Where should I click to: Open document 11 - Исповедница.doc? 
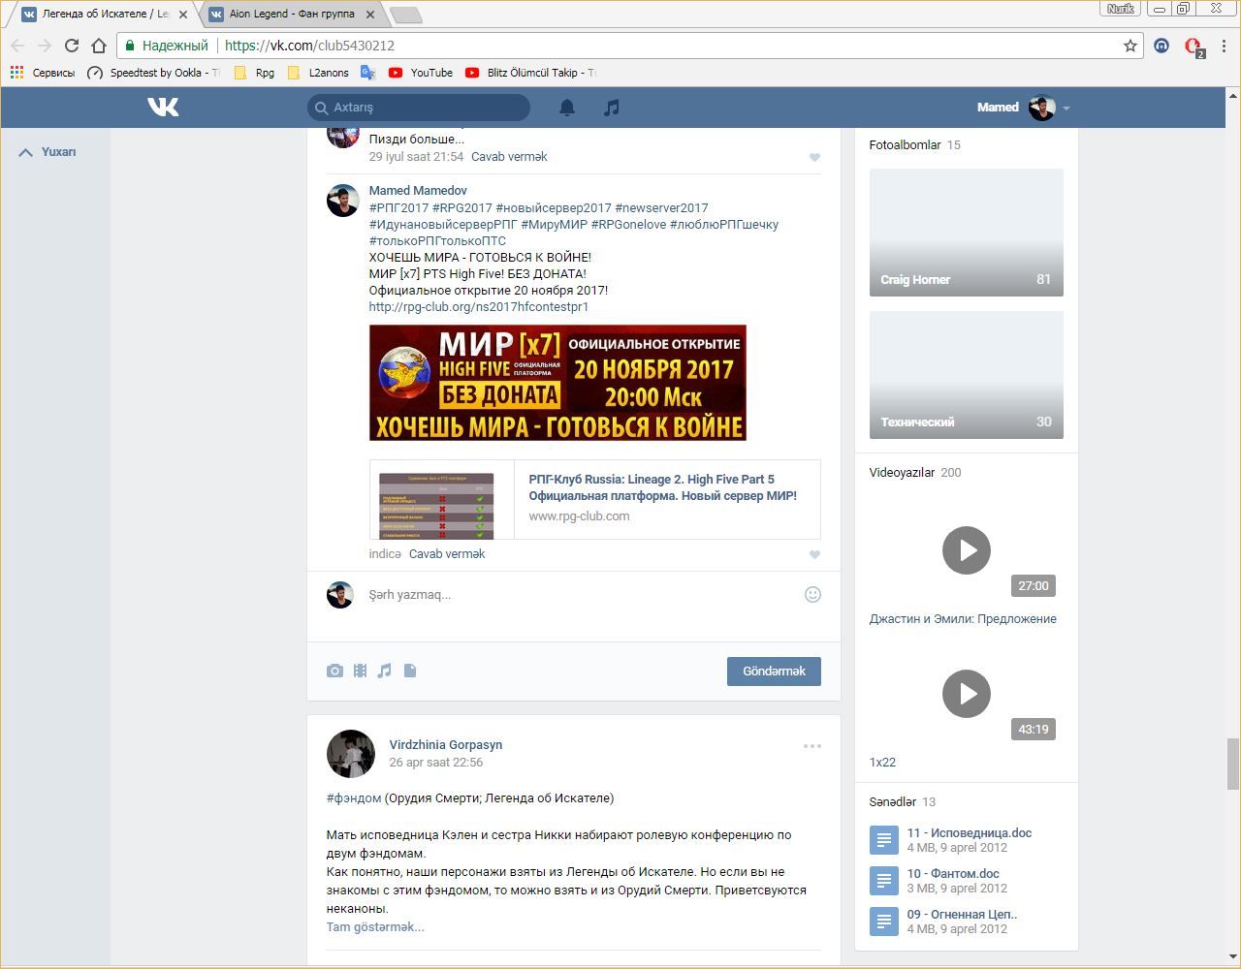point(970,833)
